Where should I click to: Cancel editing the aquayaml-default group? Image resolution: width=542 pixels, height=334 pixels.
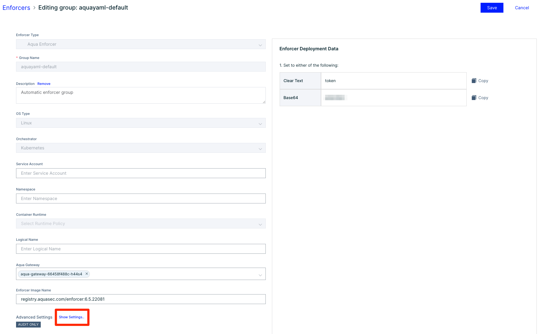tap(522, 7)
